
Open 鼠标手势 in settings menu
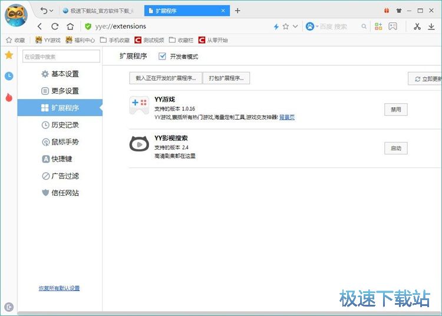(60, 142)
